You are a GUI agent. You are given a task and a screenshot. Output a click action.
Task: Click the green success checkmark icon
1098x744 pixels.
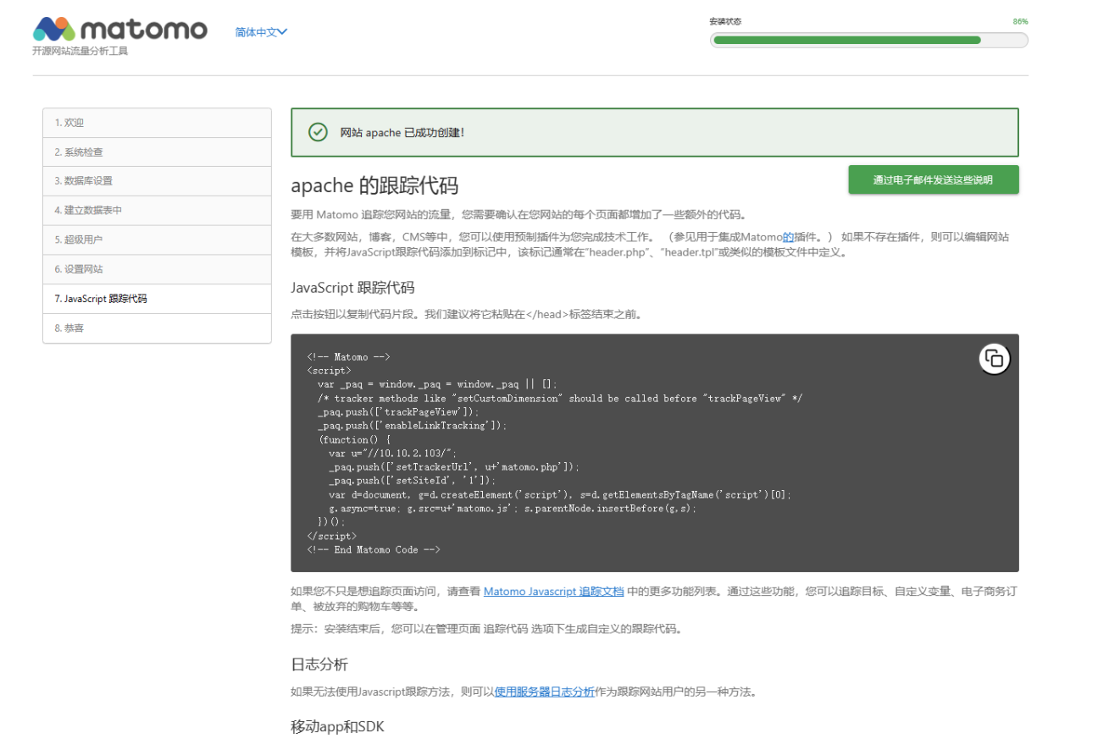(x=318, y=132)
